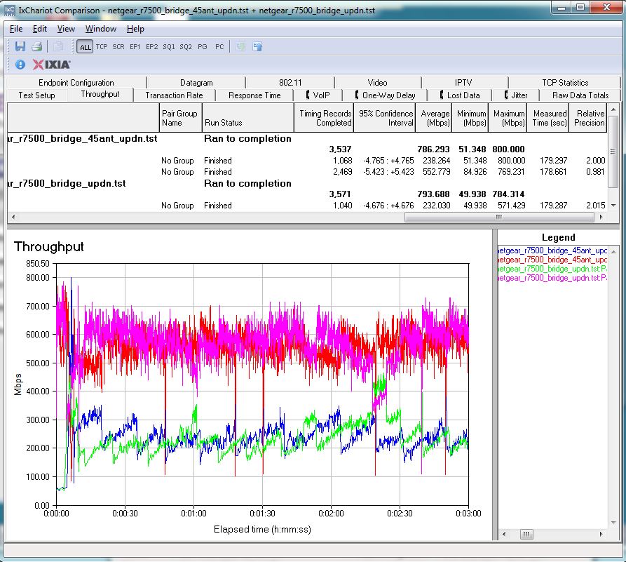Click the IxChariot icon in title bar
626x562 pixels.
10,10
